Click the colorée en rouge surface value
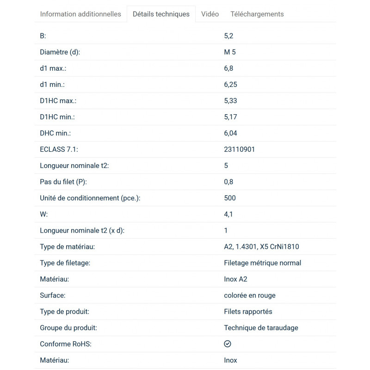370x370 pixels. coord(249,296)
